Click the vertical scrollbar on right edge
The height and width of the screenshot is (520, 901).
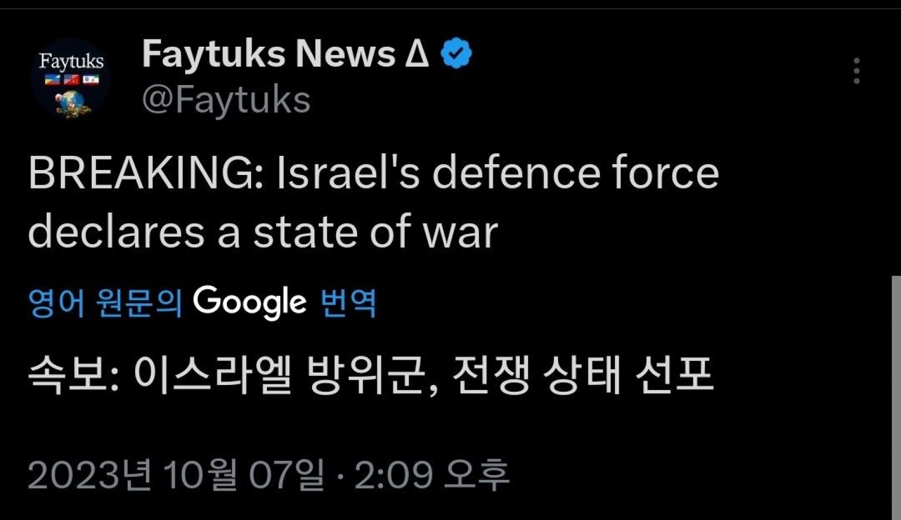pos(896,394)
